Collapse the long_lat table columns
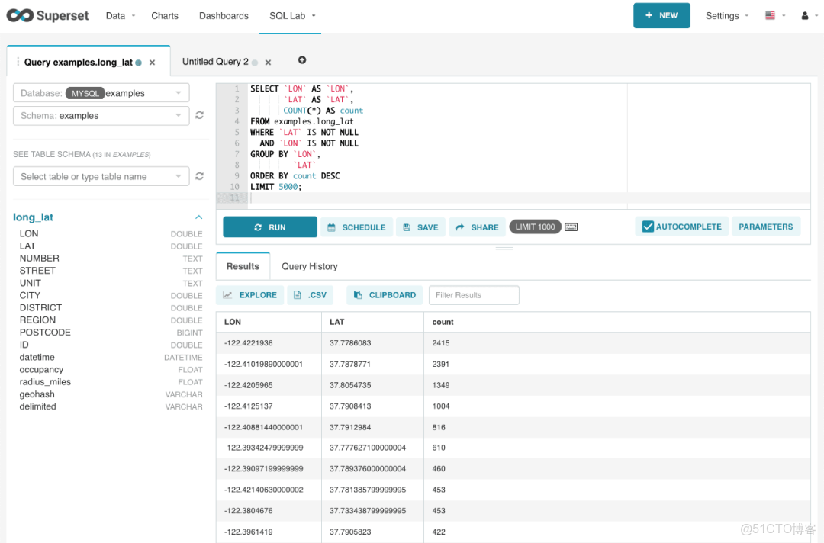The height and width of the screenshot is (543, 824). [198, 217]
